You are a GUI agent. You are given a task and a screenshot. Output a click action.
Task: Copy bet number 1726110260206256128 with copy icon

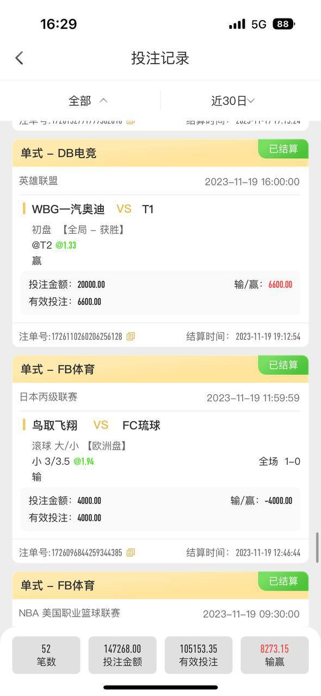131,337
